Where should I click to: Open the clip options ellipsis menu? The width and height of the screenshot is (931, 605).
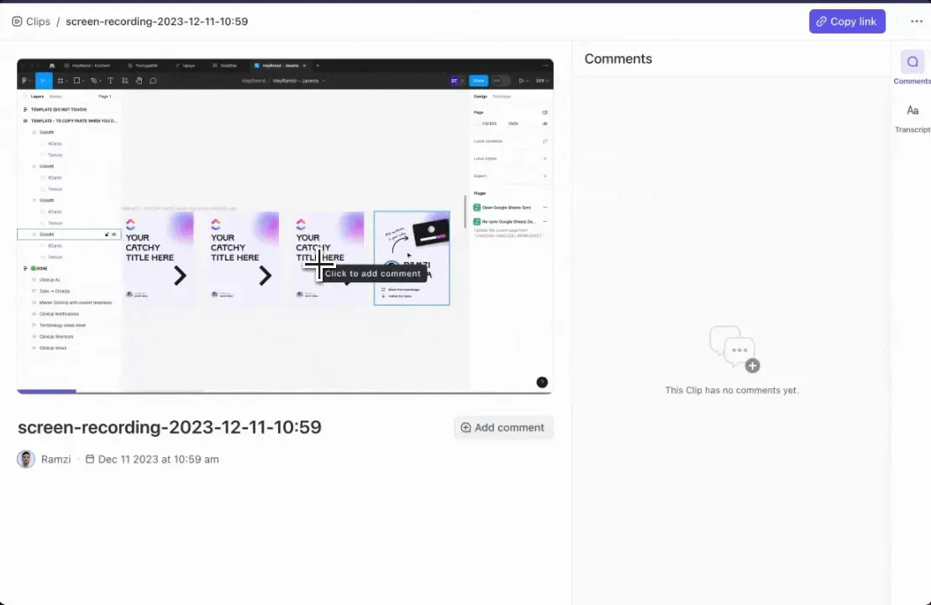pos(917,21)
